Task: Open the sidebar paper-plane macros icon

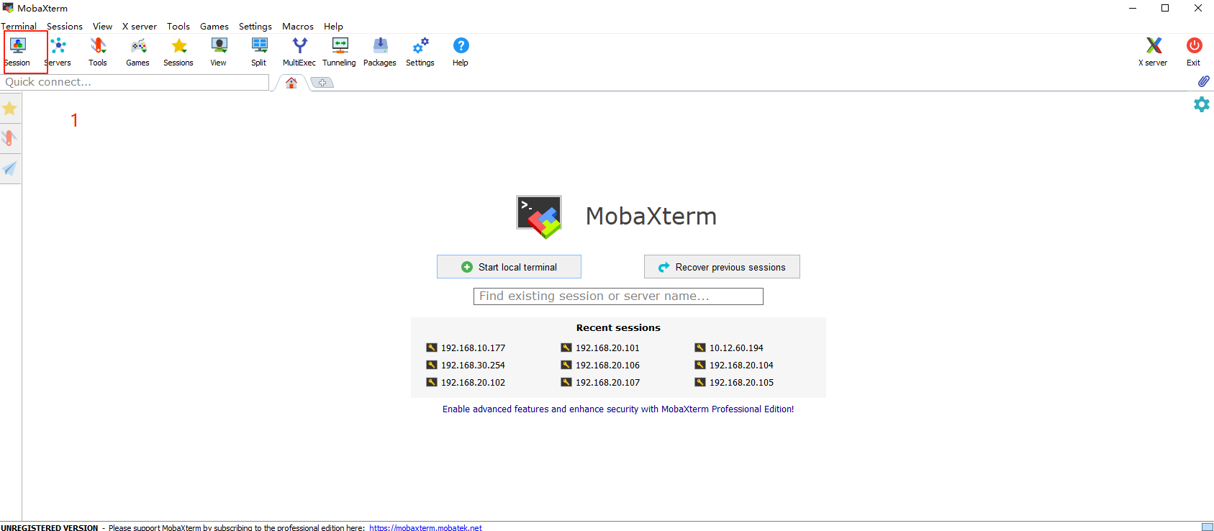Action: click(x=9, y=168)
